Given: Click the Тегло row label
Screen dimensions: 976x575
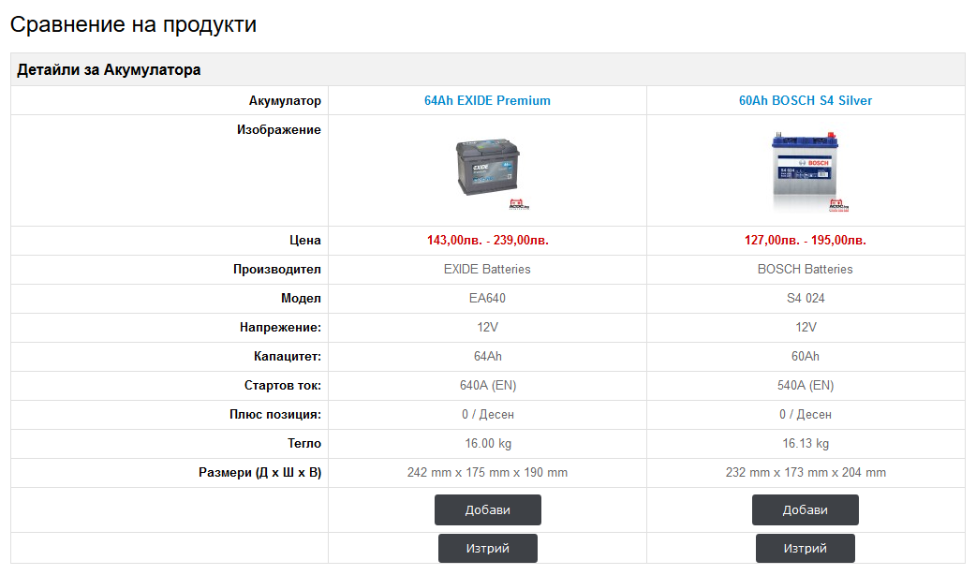Looking at the screenshot, I should 304,444.
